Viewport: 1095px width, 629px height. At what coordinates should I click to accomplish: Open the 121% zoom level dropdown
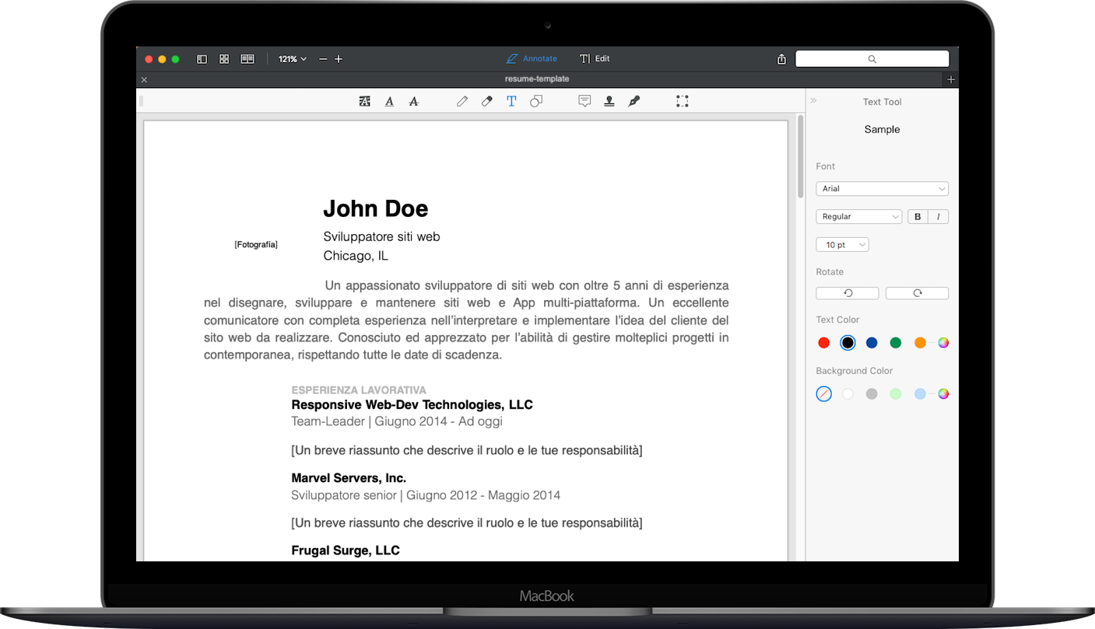[x=293, y=59]
